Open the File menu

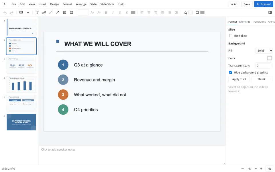click(14, 4)
